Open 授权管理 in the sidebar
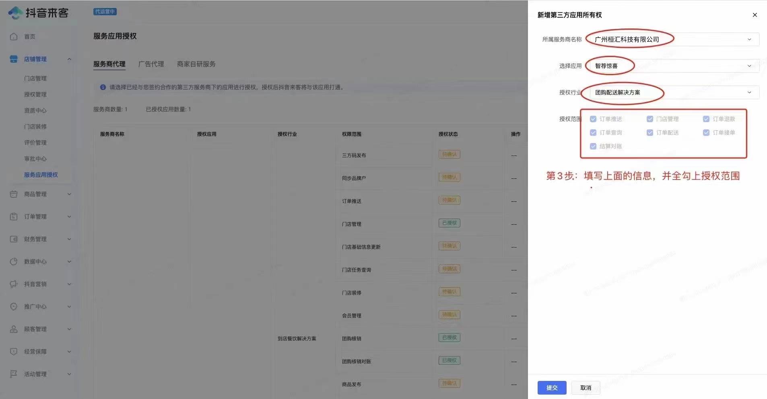Viewport: 767px width, 399px height. click(35, 94)
